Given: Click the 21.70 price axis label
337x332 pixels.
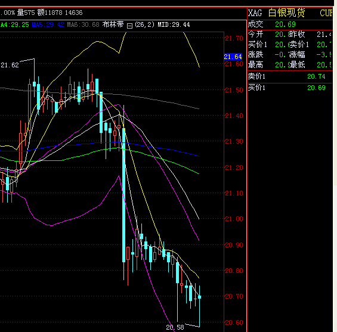Looking at the screenshot, I should point(234,38).
